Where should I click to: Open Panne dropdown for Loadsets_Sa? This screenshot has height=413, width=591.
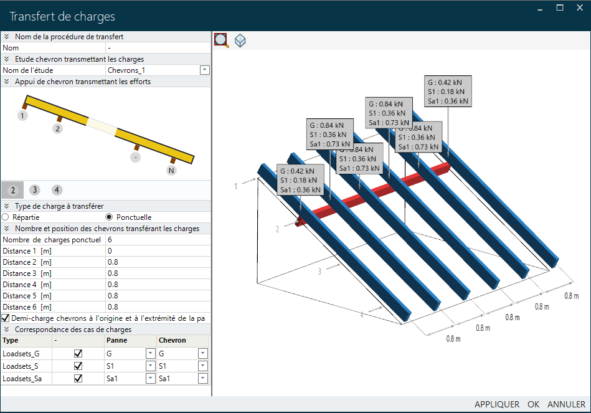(x=150, y=378)
